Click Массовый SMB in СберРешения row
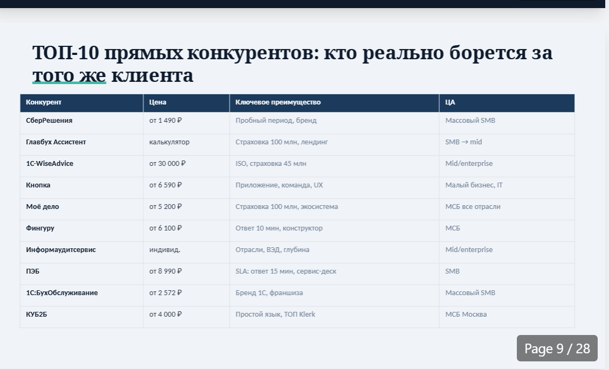 pos(507,123)
